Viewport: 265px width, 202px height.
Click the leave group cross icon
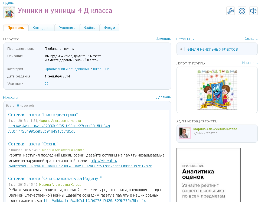(x=242, y=11)
